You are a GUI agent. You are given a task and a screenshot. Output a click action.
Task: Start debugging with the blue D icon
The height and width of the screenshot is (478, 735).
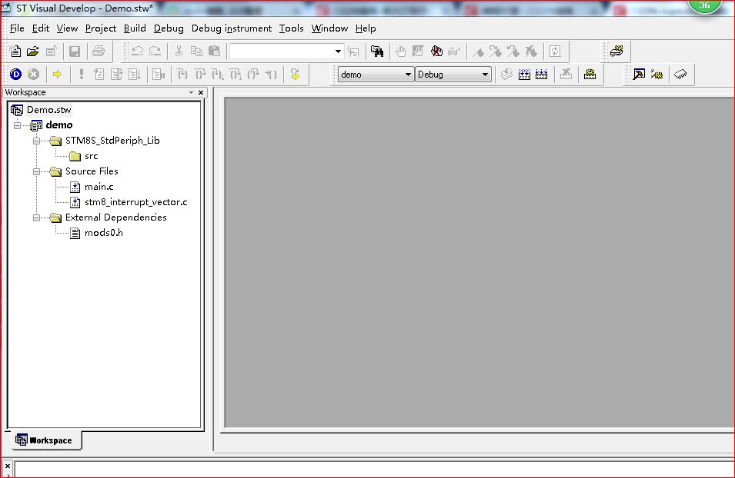(15, 75)
